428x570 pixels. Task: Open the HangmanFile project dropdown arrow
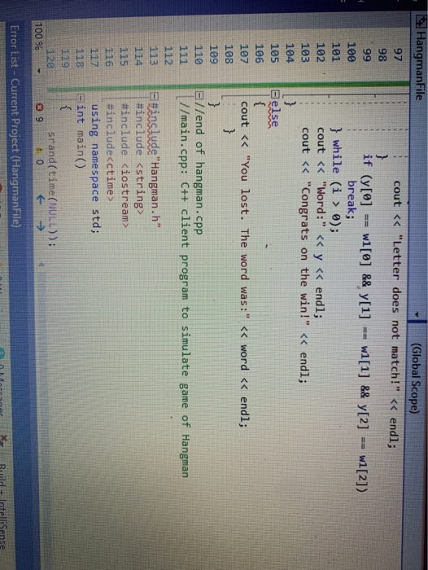(x=417, y=313)
